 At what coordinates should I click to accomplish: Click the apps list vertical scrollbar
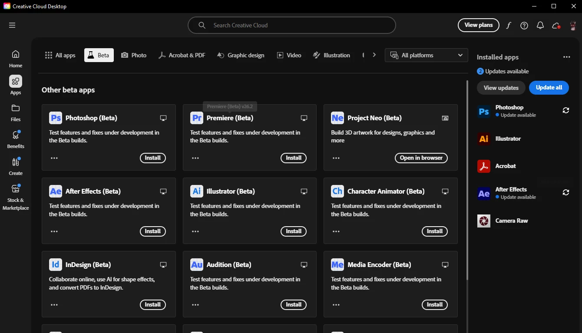467,180
